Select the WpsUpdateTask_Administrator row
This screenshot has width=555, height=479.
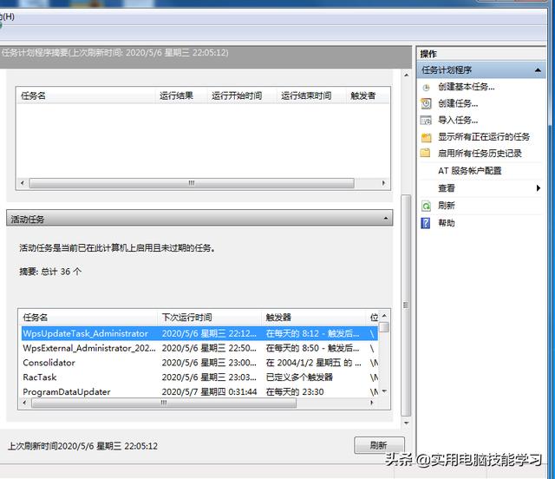coord(199,333)
